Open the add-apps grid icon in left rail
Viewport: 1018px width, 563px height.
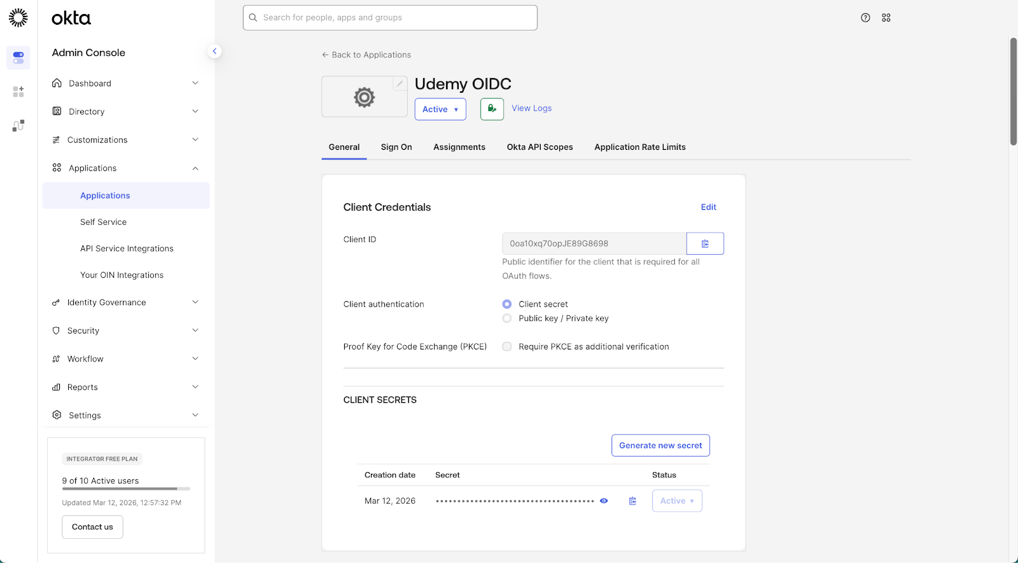18,92
